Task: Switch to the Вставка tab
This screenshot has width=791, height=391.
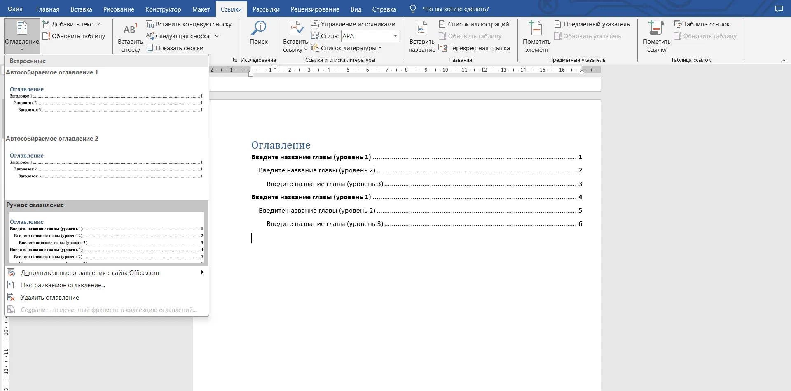Action: click(81, 9)
